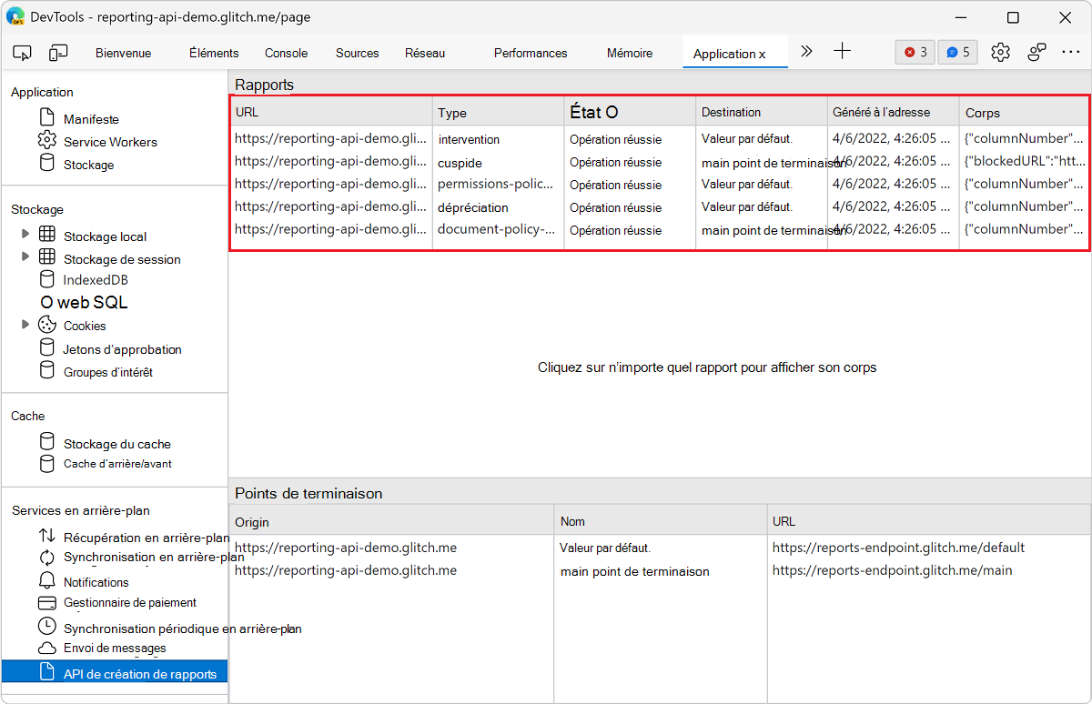The height and width of the screenshot is (704, 1092).
Task: Select the dépréciation report row
Action: pyautogui.click(x=472, y=207)
